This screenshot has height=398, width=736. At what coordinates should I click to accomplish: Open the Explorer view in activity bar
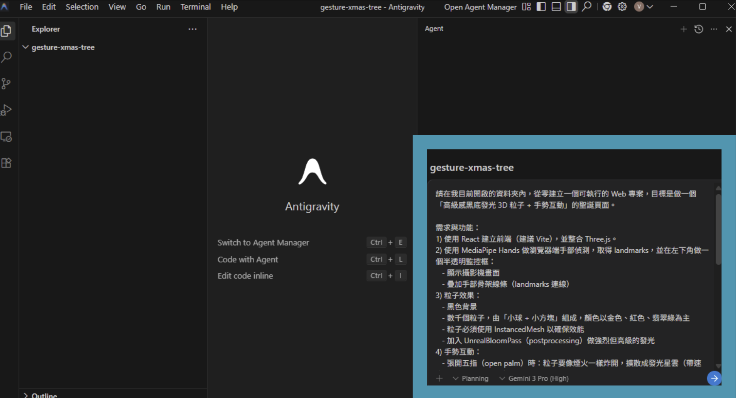click(x=6, y=31)
